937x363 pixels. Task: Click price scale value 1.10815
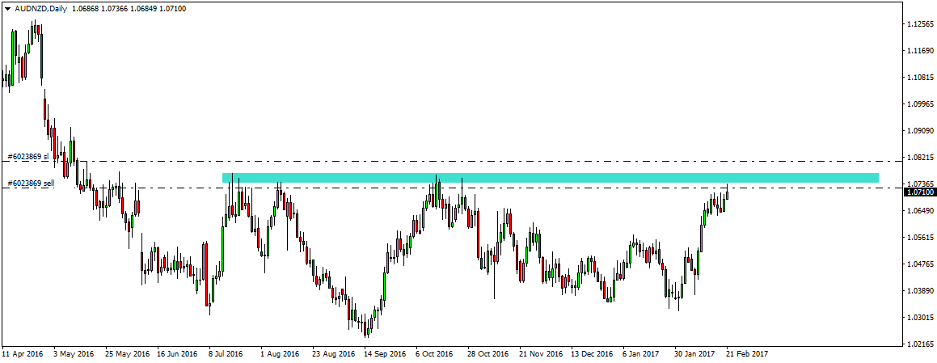(x=920, y=78)
